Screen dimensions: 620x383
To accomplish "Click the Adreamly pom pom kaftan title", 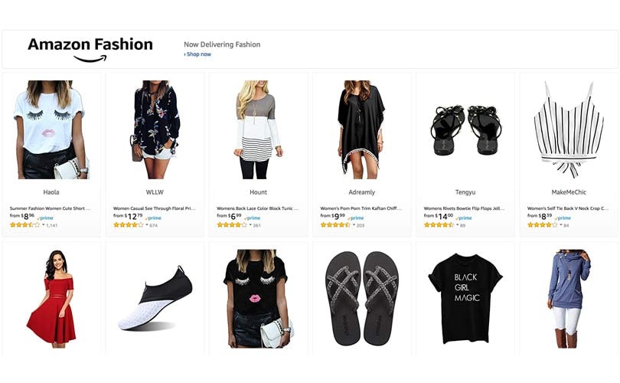I will click(x=361, y=208).
